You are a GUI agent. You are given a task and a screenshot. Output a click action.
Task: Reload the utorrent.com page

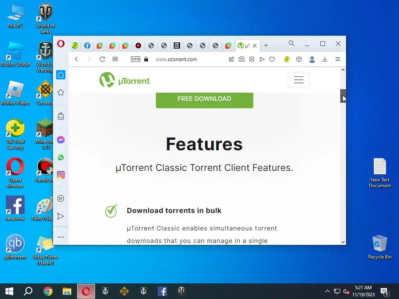[102, 59]
